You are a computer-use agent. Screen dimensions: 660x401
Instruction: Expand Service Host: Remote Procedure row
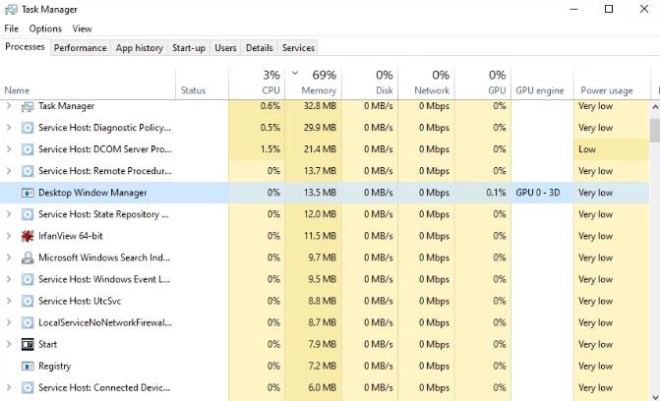(x=9, y=171)
